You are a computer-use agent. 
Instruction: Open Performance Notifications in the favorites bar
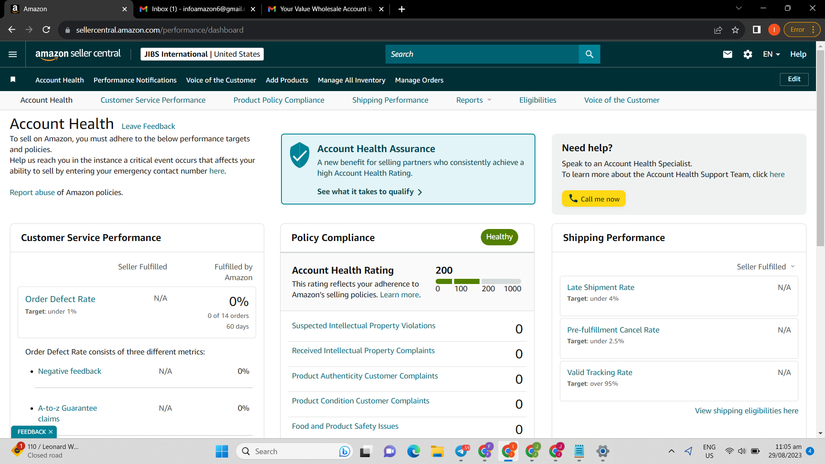pos(135,80)
